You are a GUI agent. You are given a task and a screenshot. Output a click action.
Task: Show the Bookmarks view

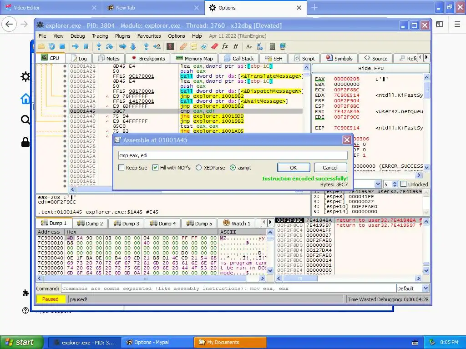pyautogui.click(x=215, y=46)
